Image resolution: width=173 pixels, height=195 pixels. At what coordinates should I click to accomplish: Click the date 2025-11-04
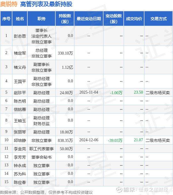89,92
